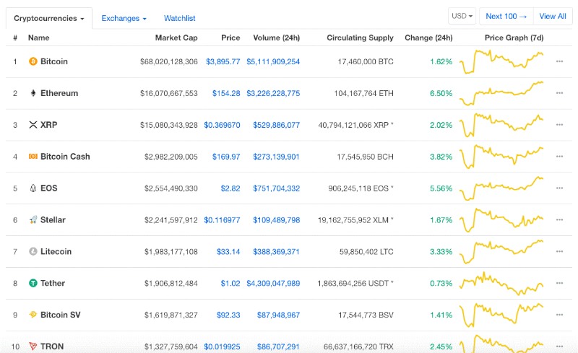Open more options ellipsis for TRON row
Viewport: 578px width, 353px height.
[559, 347]
